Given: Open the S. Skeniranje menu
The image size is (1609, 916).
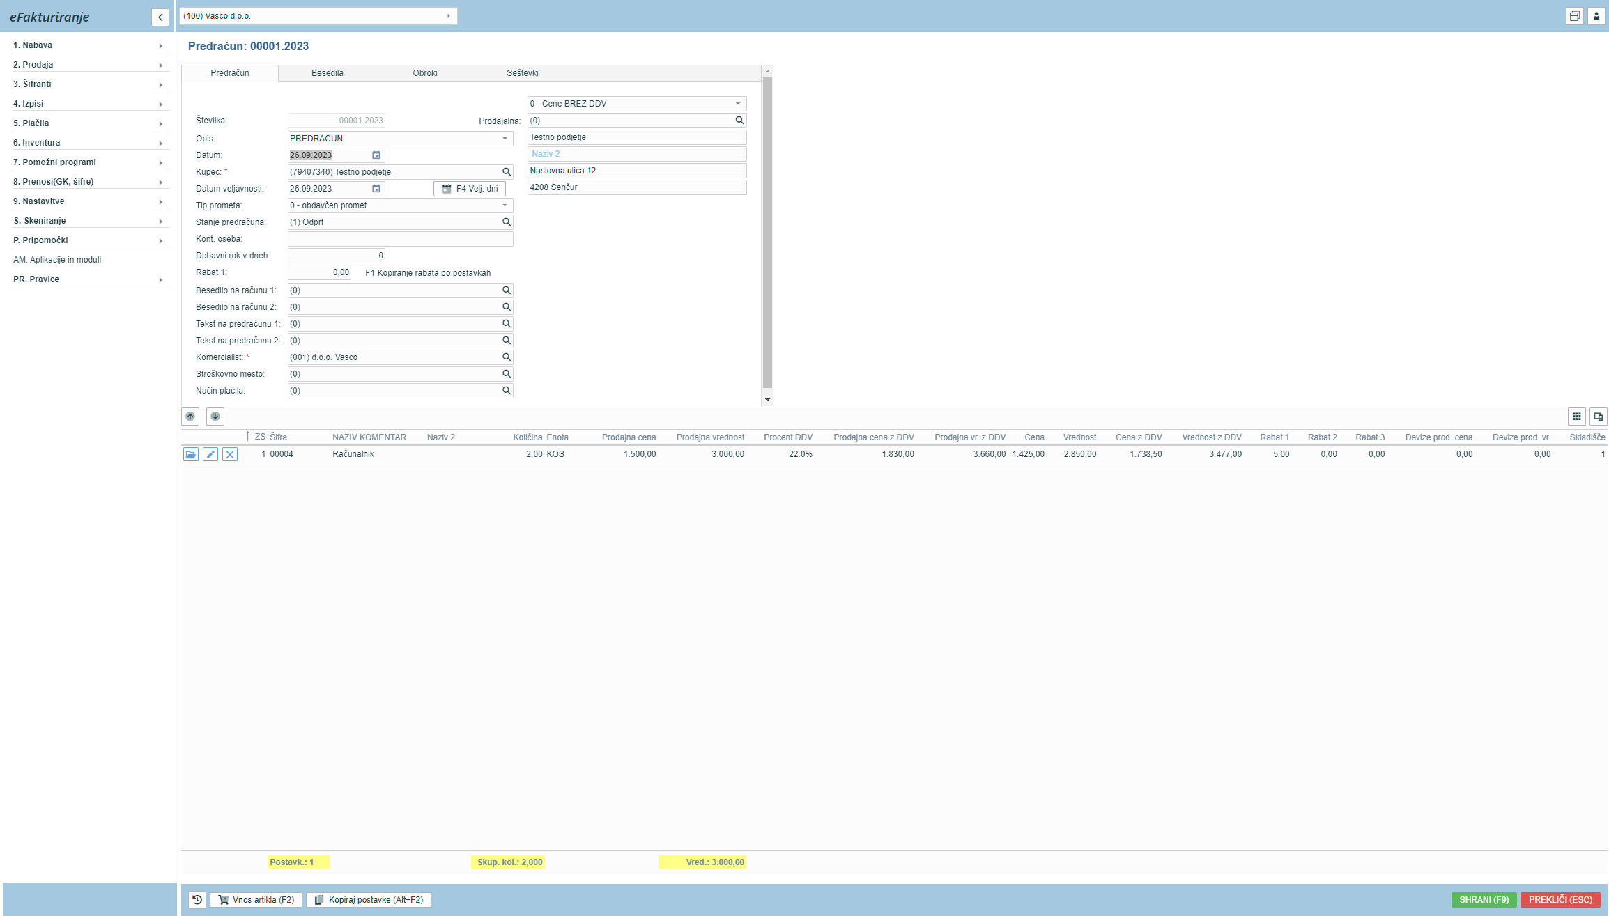Looking at the screenshot, I should (91, 221).
